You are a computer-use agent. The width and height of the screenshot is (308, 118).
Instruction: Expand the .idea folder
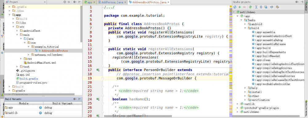(10, 11)
